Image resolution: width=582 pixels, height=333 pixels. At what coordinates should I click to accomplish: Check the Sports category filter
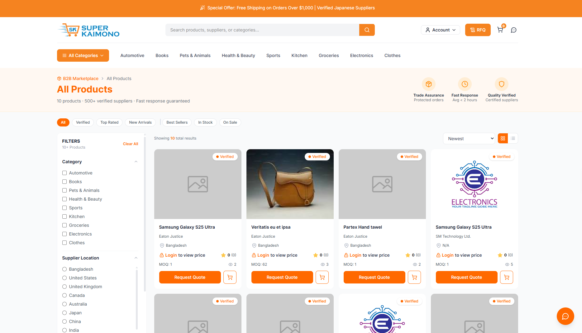(x=64, y=208)
